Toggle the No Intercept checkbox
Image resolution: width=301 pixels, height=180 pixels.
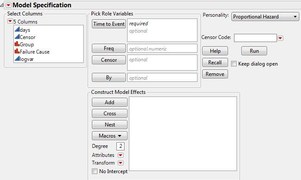[x=94, y=171]
